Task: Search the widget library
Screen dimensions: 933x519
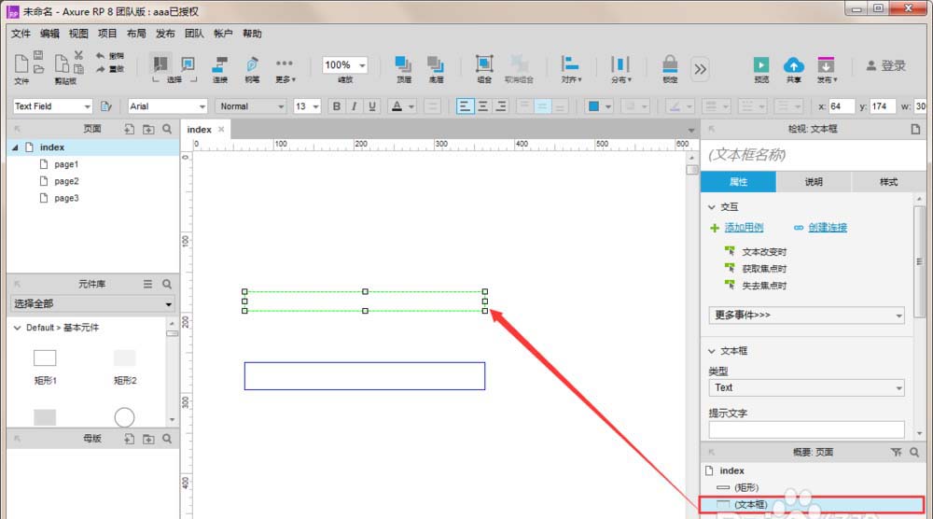Action: (x=167, y=284)
